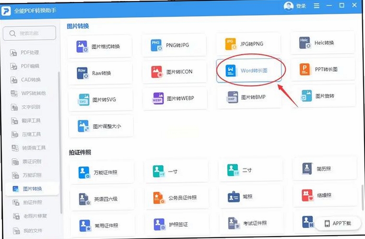Open 公务员证件照 photo tool

coord(177,198)
